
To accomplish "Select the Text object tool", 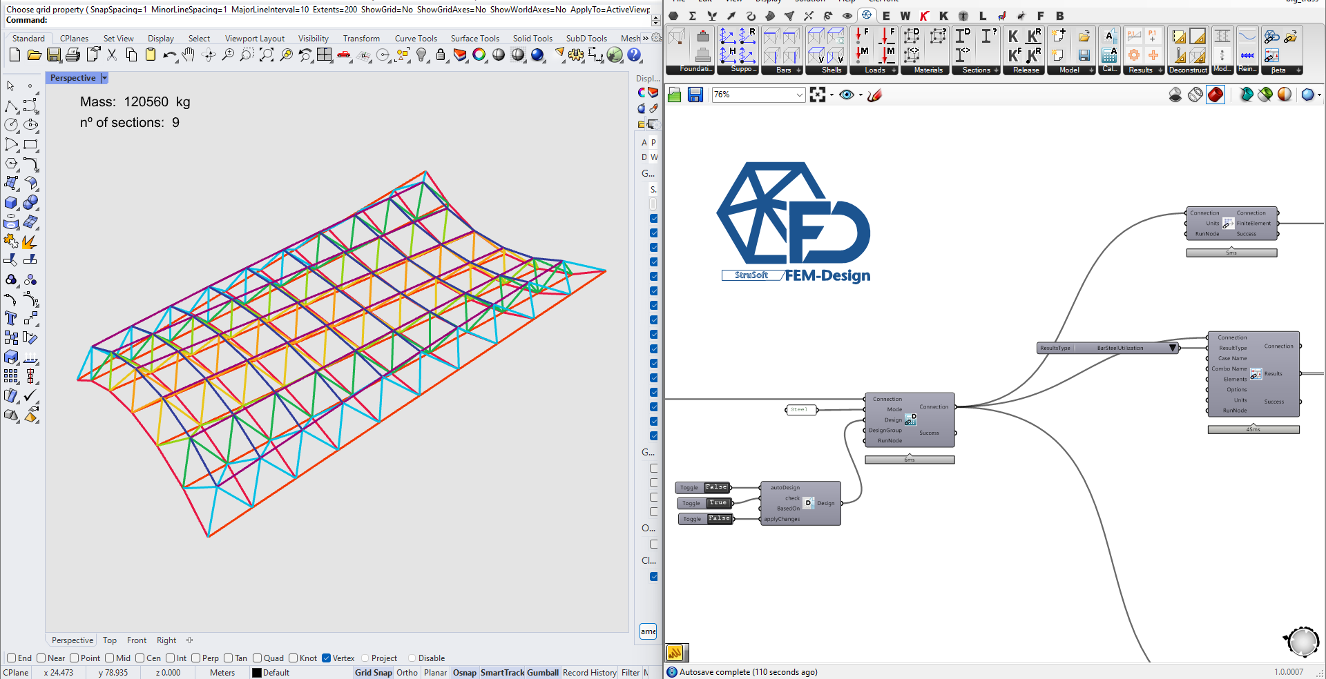I will [11, 318].
